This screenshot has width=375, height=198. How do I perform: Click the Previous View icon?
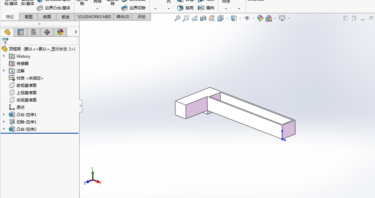click(195, 18)
